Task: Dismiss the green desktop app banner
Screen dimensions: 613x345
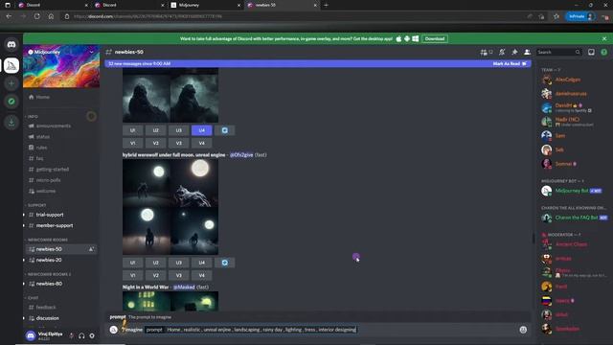Action: [604, 38]
